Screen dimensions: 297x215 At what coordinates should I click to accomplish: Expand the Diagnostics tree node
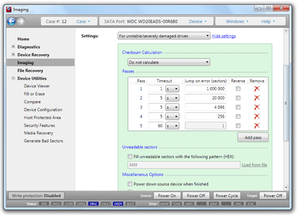click(13, 46)
